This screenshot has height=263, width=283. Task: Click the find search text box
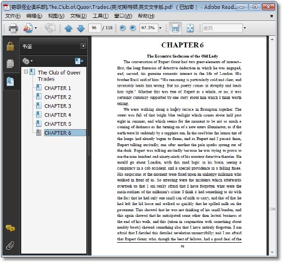pos(222,28)
